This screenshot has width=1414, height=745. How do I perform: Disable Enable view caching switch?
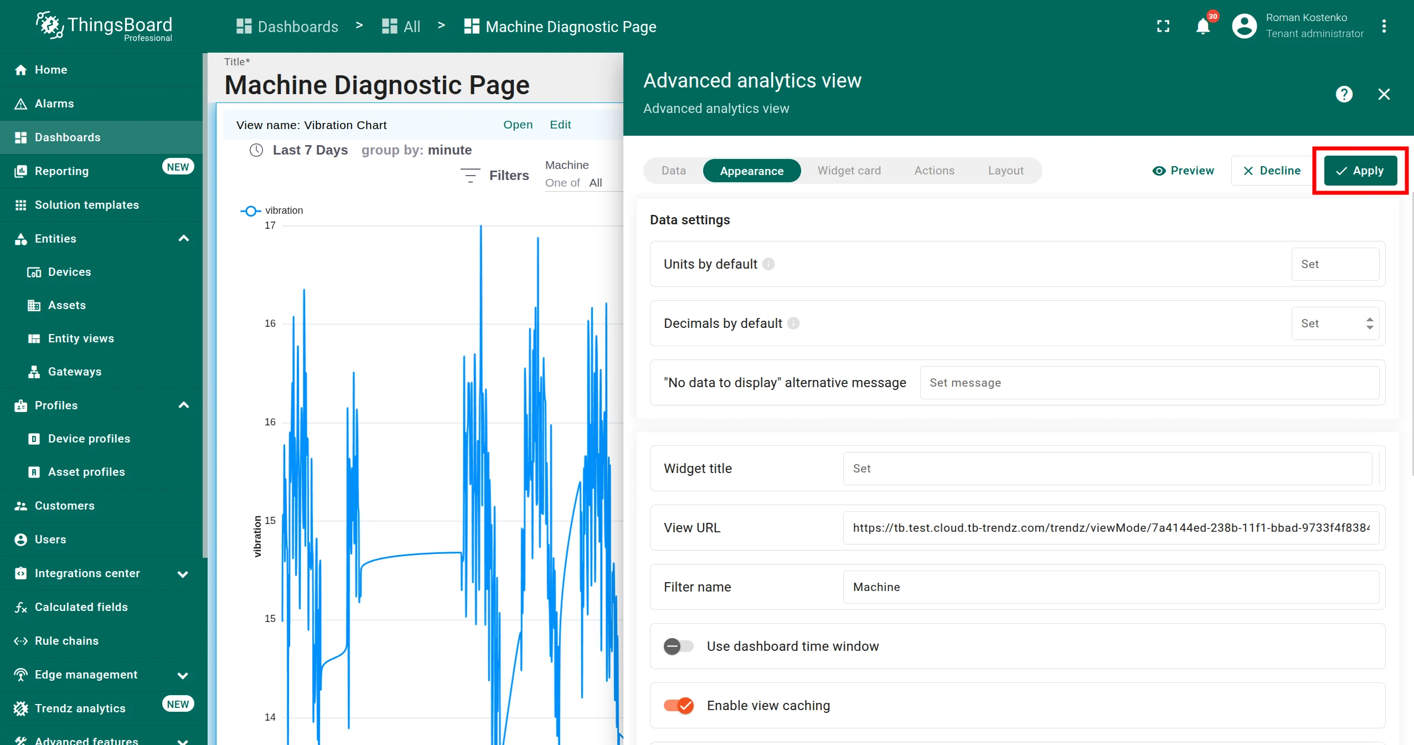coord(678,706)
